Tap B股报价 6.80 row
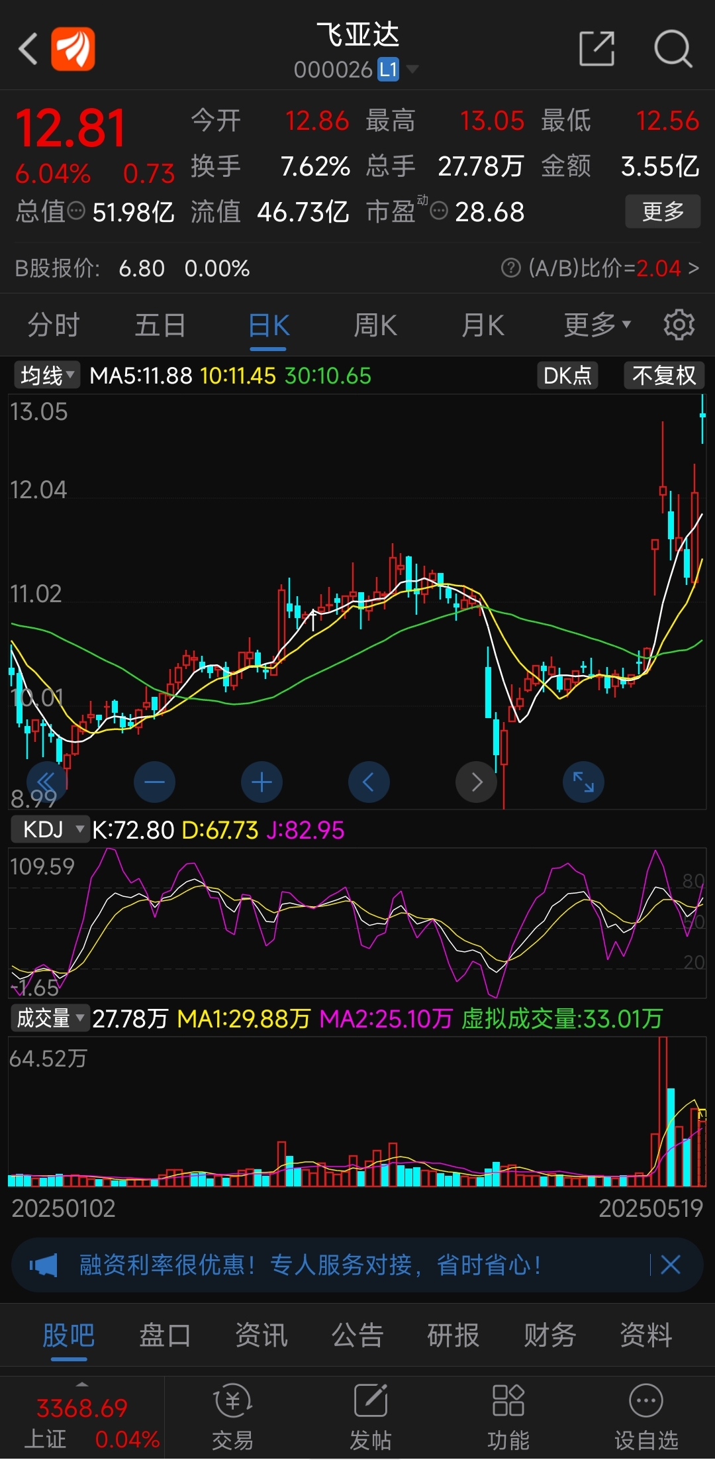Image resolution: width=715 pixels, height=1460 pixels. pyautogui.click(x=132, y=268)
